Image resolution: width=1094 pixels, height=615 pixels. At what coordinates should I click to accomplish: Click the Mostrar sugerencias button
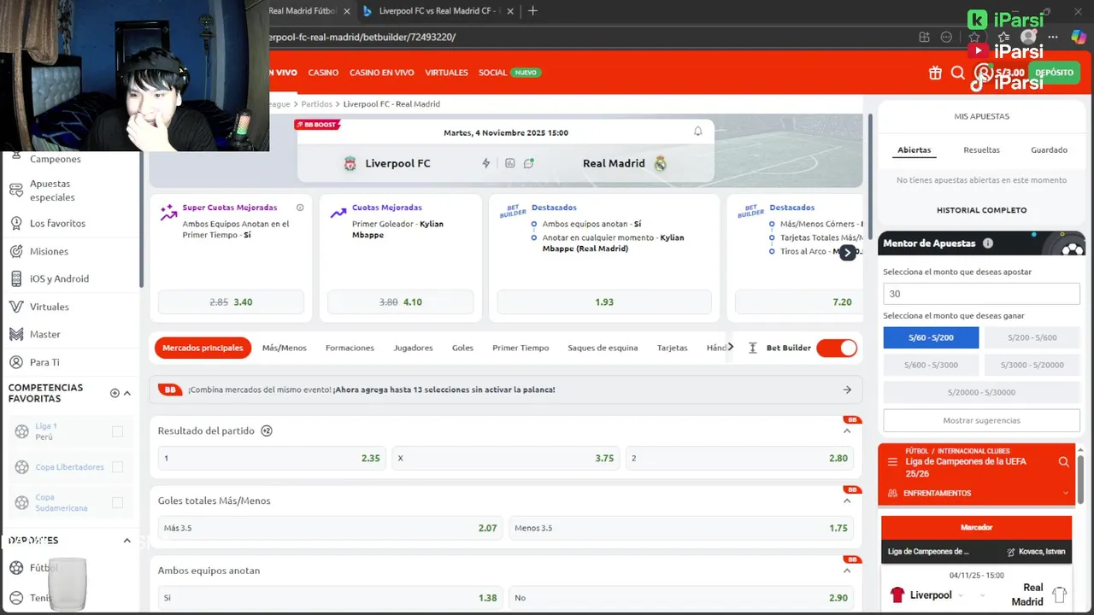coord(981,420)
